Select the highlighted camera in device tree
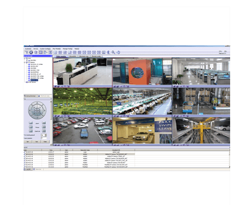246x205 pixels. [34, 80]
